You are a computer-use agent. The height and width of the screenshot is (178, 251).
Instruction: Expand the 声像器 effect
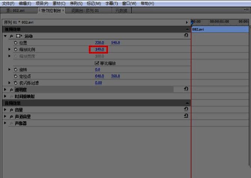[5, 123]
